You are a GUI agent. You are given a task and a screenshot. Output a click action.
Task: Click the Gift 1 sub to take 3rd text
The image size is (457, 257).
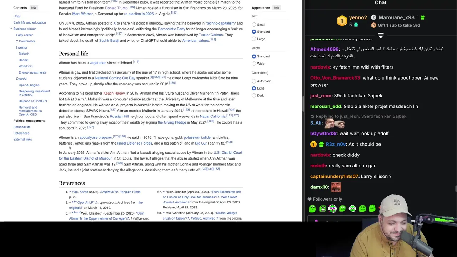(x=399, y=25)
